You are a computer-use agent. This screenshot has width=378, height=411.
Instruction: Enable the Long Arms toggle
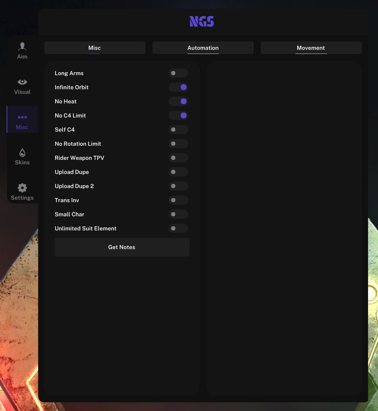[178, 73]
